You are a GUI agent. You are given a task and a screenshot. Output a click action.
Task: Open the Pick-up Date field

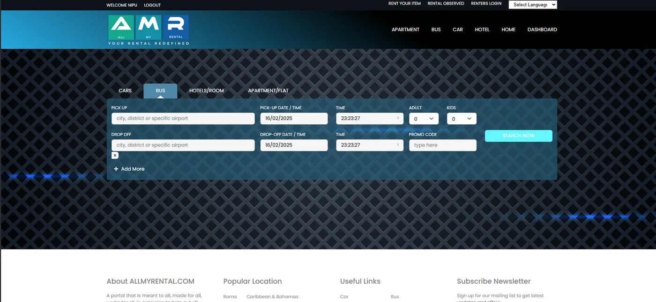[294, 119]
